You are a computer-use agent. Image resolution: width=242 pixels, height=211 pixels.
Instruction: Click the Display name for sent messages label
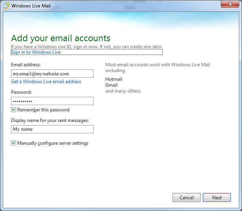point(50,120)
